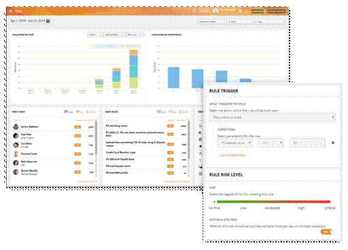Open the calendar icon next to date range
Viewport: 348px width, 250px height.
coord(48,21)
